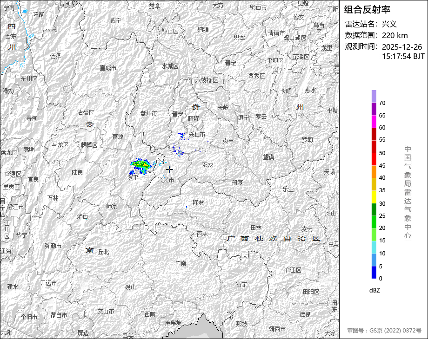The width and height of the screenshot is (428, 339).
Task: Click the 广西壮族自治区 province label
Action: [274, 238]
